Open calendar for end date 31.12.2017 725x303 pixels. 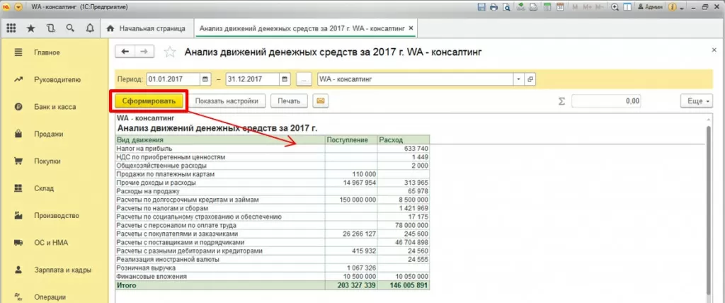[x=285, y=79]
